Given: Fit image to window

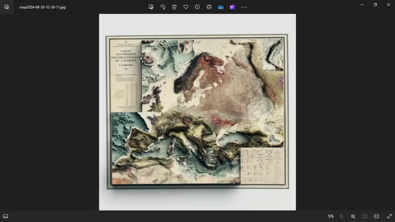Looking at the screenshot, I should click(365, 216).
